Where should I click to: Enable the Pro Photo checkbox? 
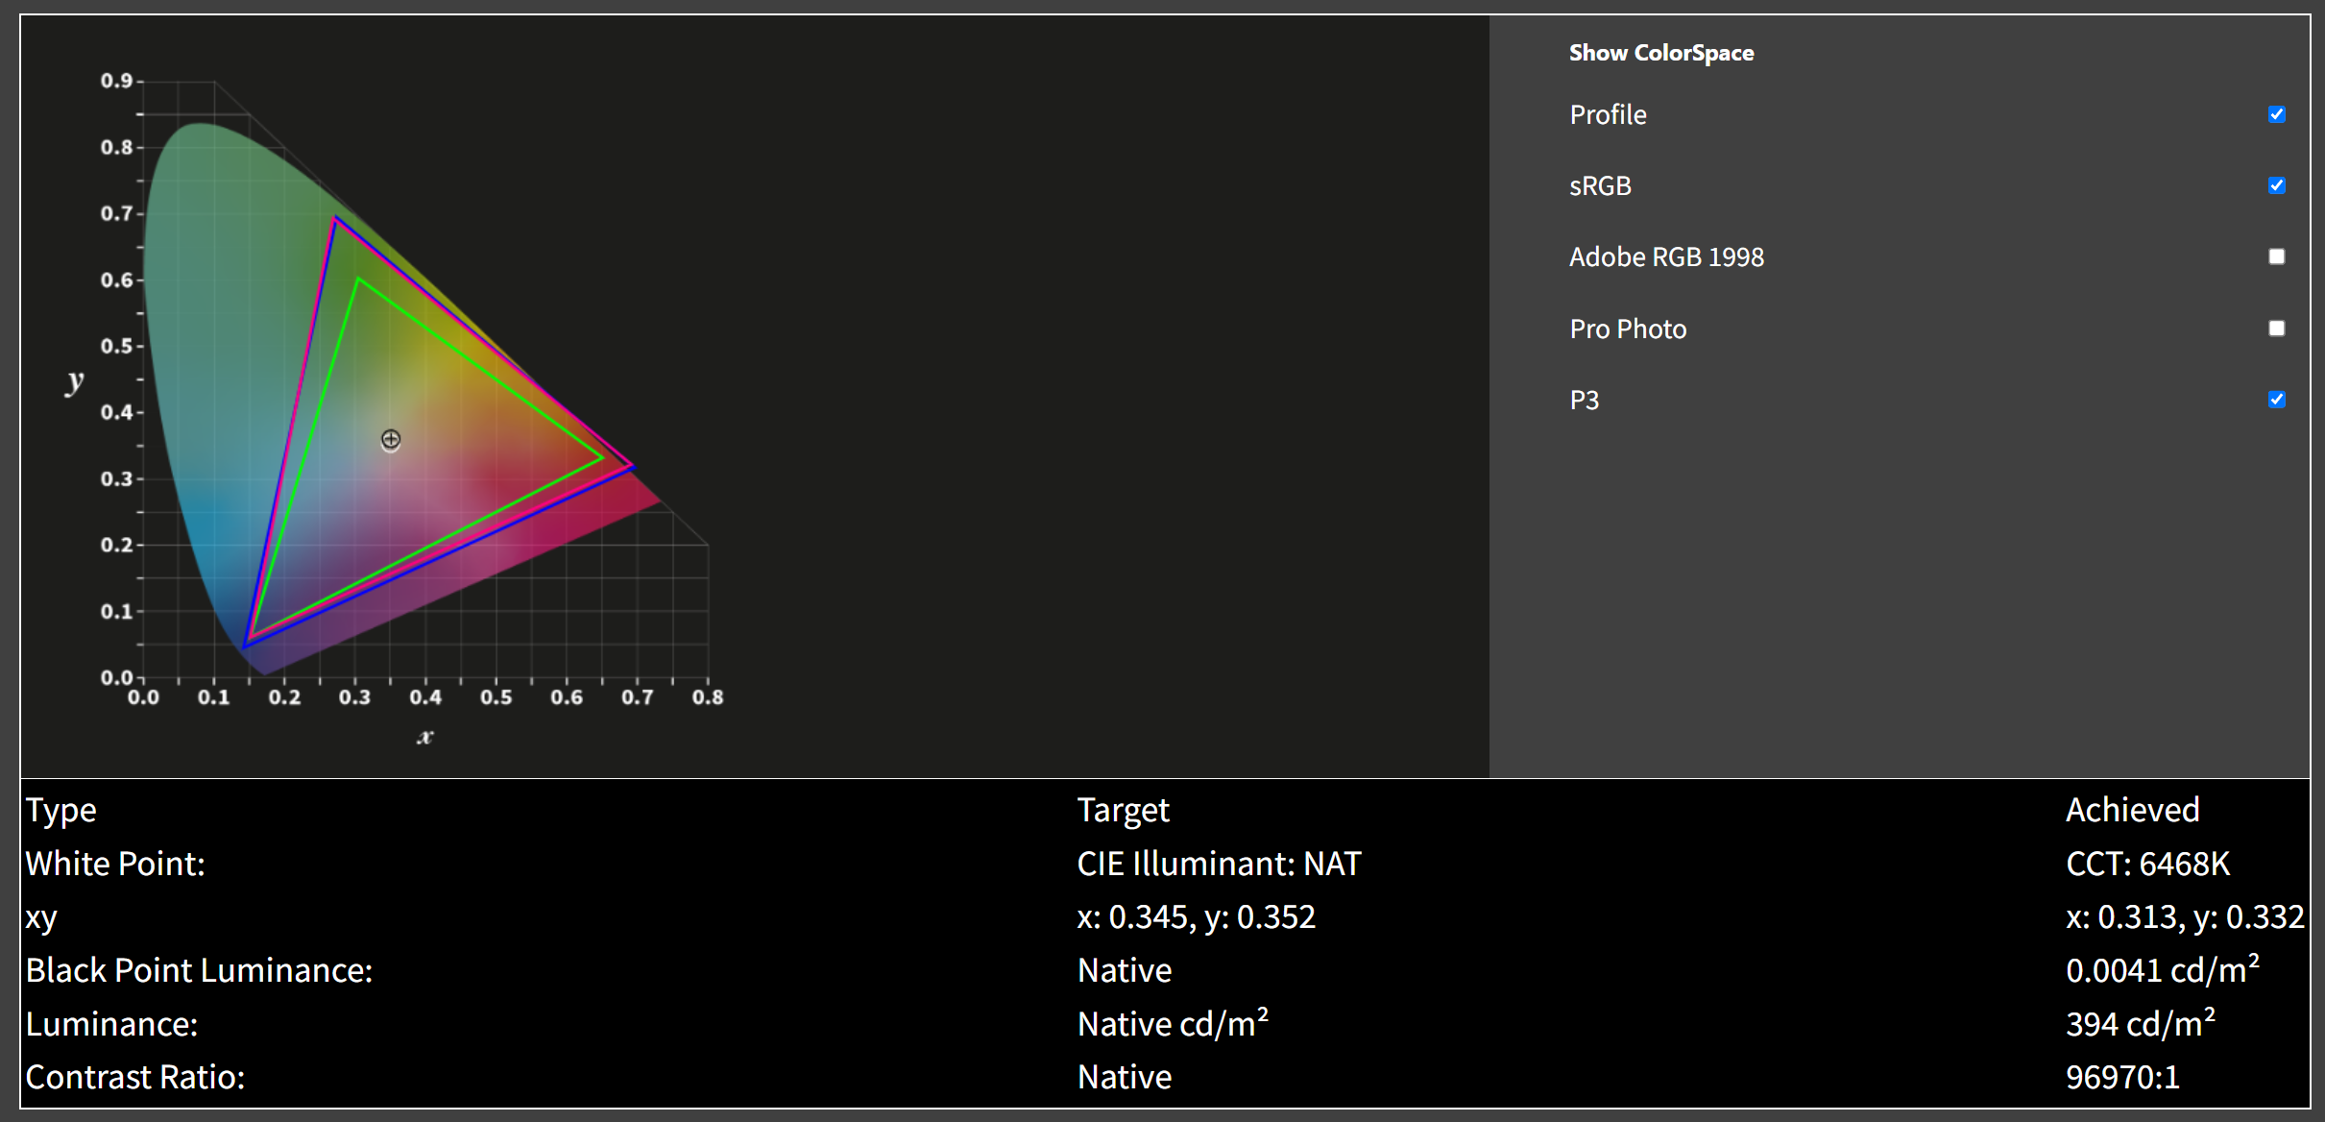(2276, 329)
